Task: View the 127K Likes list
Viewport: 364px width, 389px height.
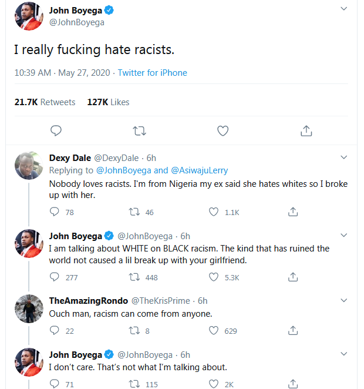Action: point(108,102)
